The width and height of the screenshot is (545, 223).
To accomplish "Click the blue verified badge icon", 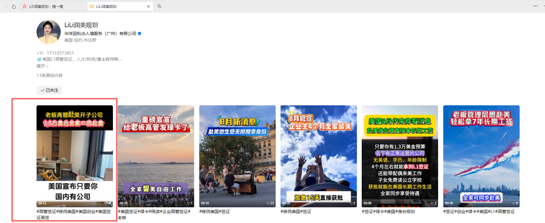I will [139, 33].
